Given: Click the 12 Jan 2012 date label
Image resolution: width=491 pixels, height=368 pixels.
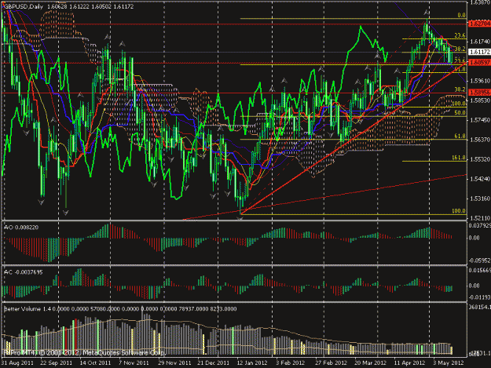Looking at the screenshot, I should [x=252, y=363].
